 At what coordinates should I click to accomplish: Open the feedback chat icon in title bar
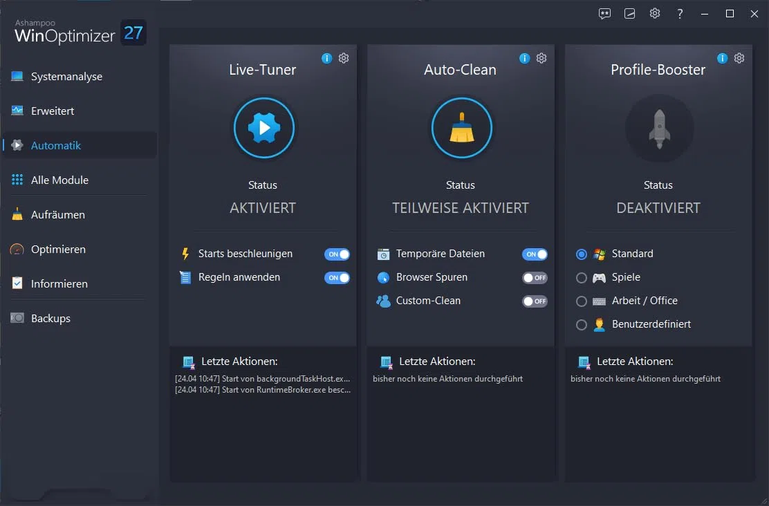coord(604,14)
